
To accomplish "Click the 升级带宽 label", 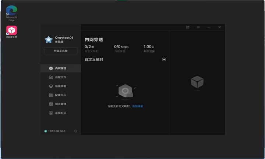I will [x=120, y=51].
